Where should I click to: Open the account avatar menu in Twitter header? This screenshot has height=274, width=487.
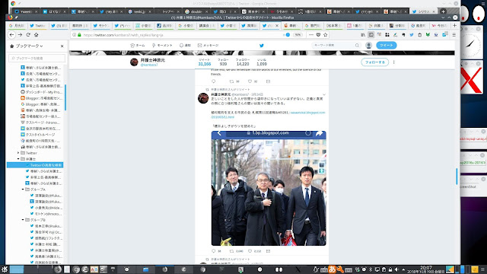[368, 46]
